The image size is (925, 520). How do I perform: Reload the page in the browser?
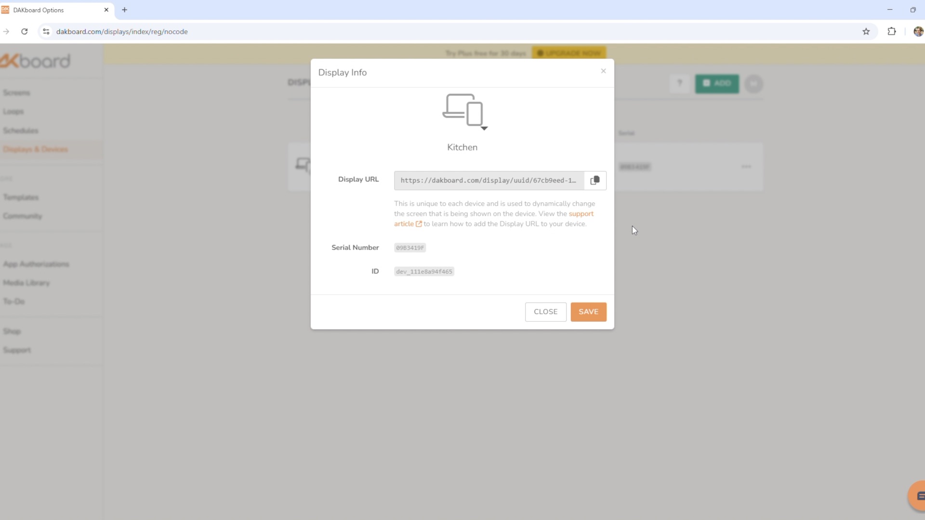[x=25, y=32]
